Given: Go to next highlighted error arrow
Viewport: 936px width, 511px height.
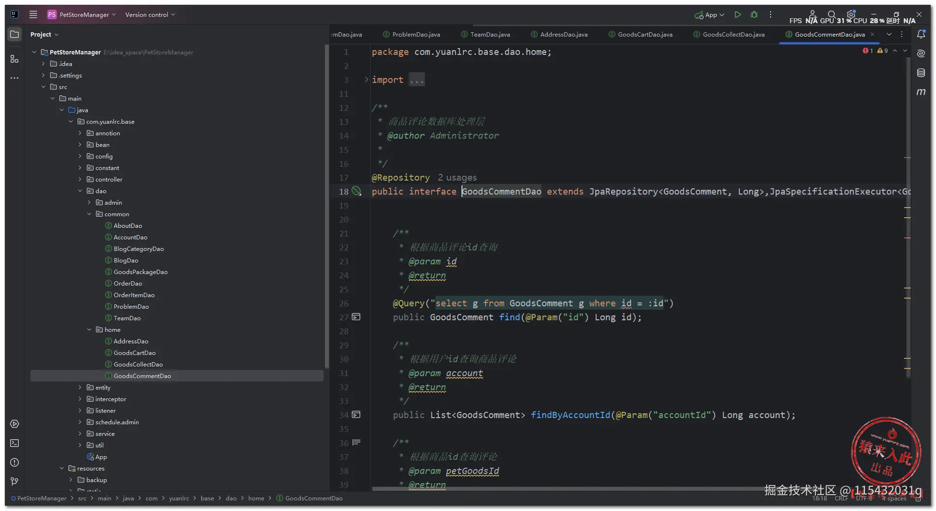Looking at the screenshot, I should 905,51.
